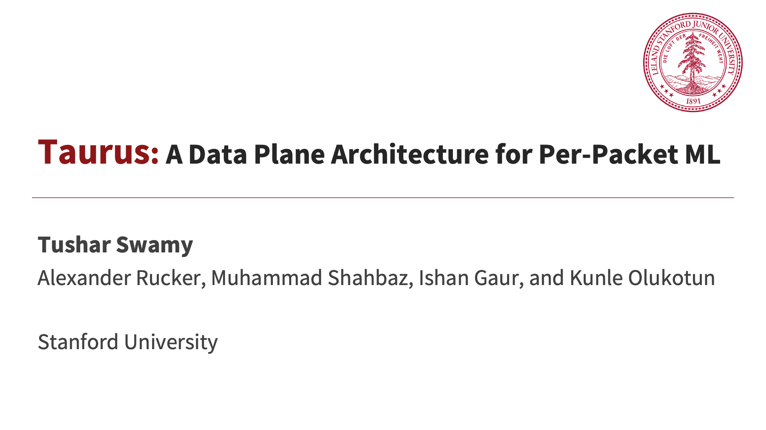
Task: Click "Per-Packet" in the slide title
Action: click(608, 154)
